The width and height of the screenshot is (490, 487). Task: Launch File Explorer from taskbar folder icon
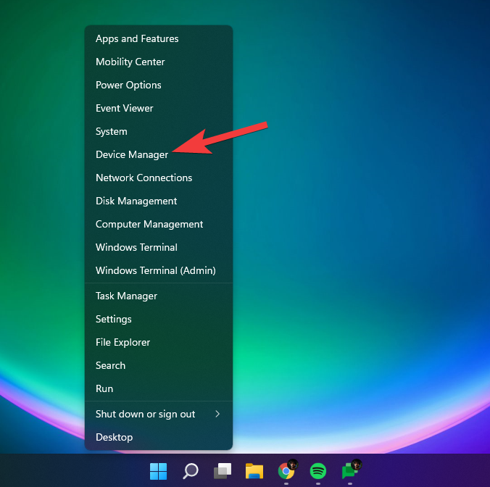[x=254, y=471]
